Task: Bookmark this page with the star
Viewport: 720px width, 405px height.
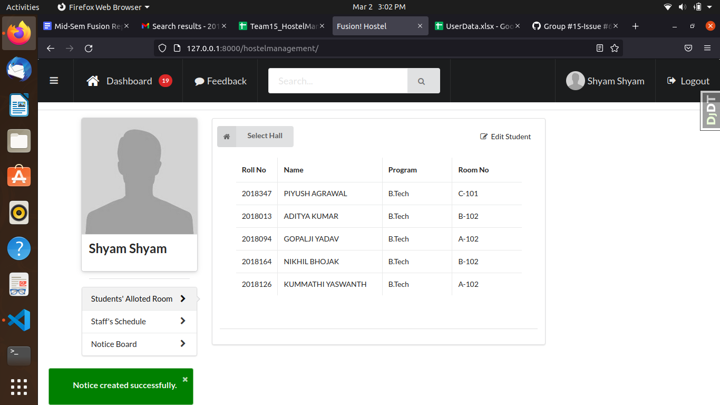Action: click(615, 48)
